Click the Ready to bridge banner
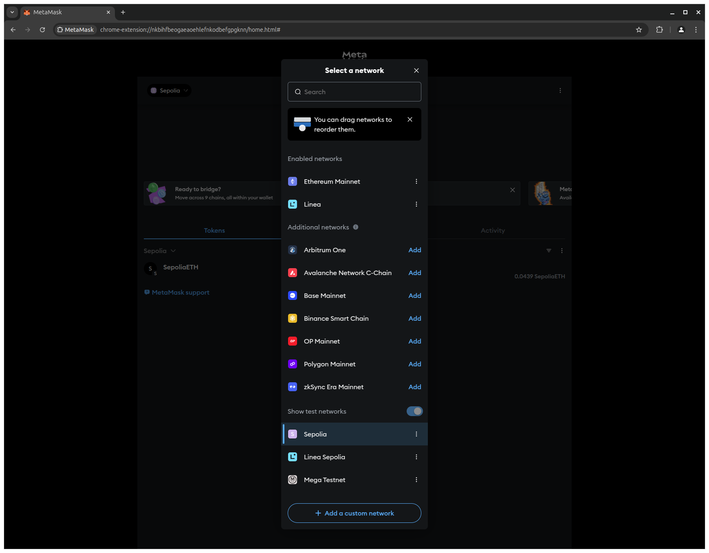Screen dimensions: 709x553 (332, 193)
